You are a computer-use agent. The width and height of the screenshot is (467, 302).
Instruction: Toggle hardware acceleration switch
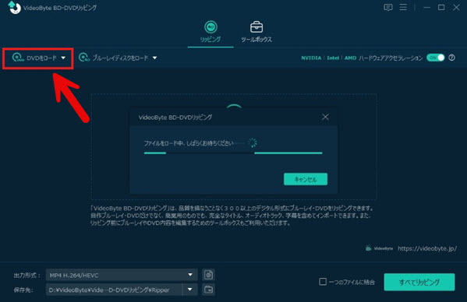pyautogui.click(x=436, y=58)
